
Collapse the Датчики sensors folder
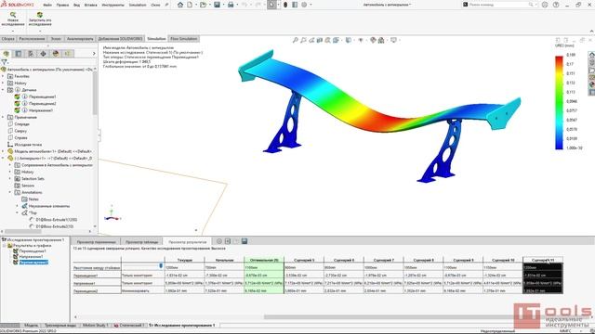click(x=3, y=90)
